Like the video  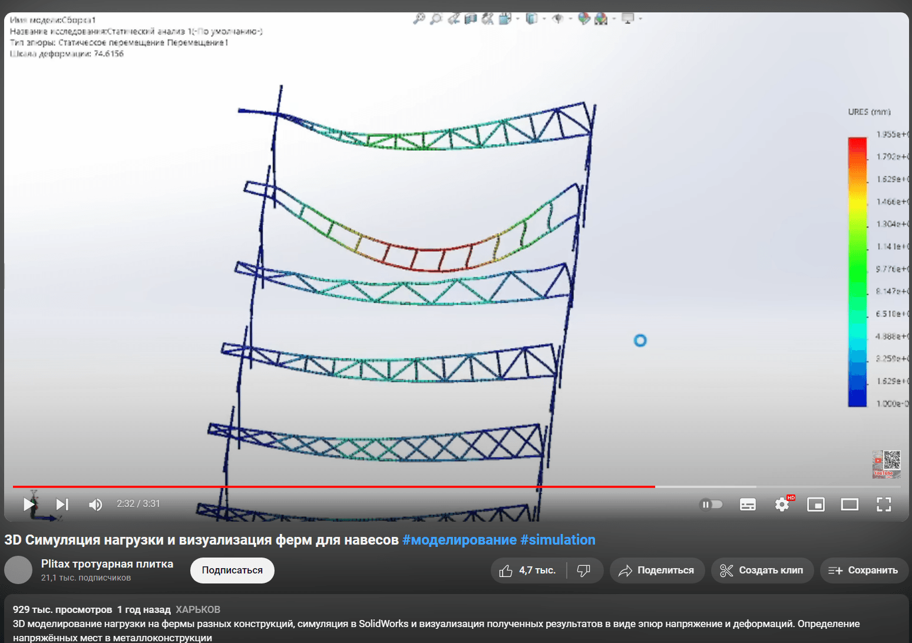point(528,571)
